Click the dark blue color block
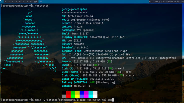184x103 pixels. (82, 93)
